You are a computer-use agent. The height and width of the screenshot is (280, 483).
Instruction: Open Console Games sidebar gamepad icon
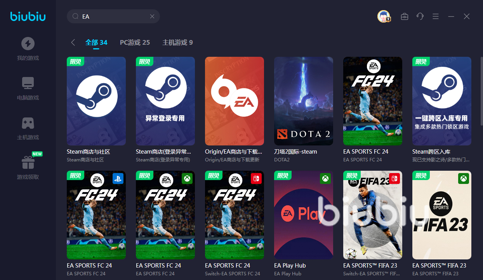pyautogui.click(x=28, y=123)
